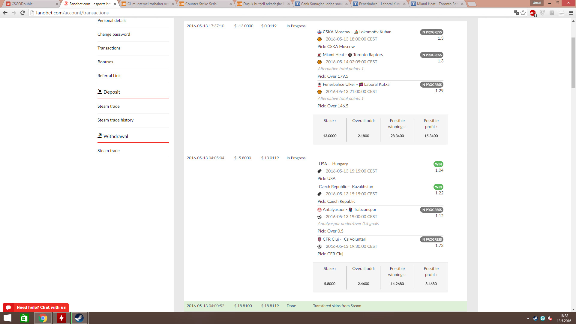Click the hockey puck icon beside the USA - Hungary date

coord(319,171)
